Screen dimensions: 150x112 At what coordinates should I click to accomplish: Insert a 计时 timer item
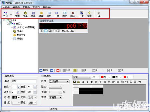[57, 14]
